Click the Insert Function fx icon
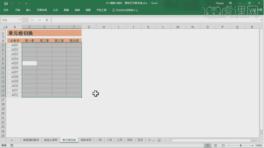The width and height of the screenshot is (264, 148). (47, 20)
